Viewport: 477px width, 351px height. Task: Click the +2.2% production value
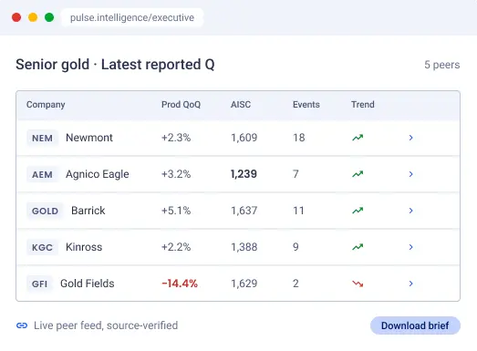tap(176, 247)
